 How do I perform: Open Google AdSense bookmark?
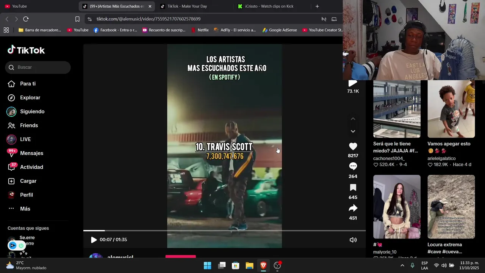click(280, 30)
